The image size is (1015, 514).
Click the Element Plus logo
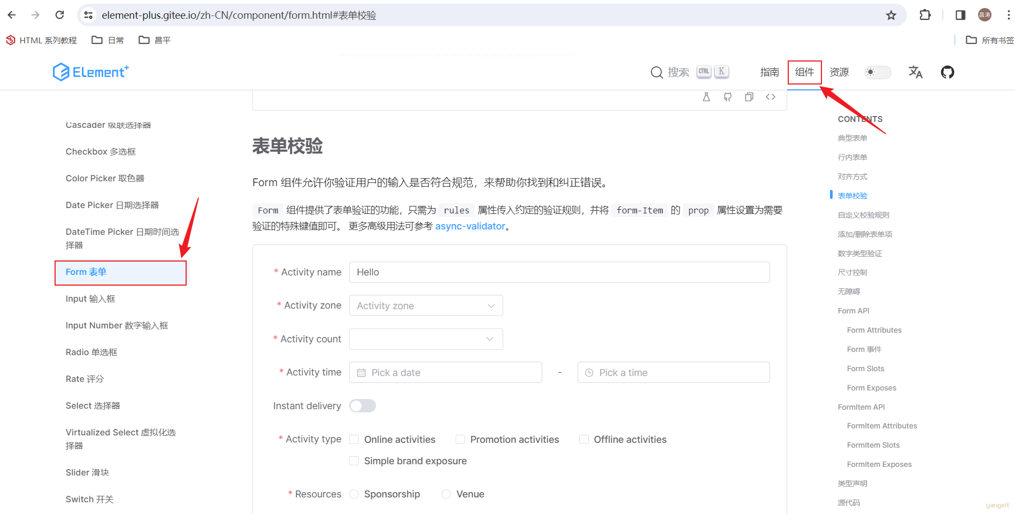(x=91, y=72)
